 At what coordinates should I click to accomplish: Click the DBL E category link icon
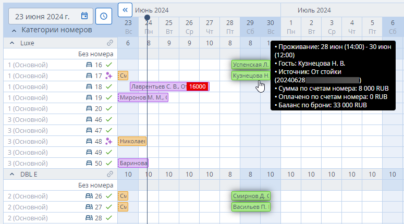tap(110, 174)
